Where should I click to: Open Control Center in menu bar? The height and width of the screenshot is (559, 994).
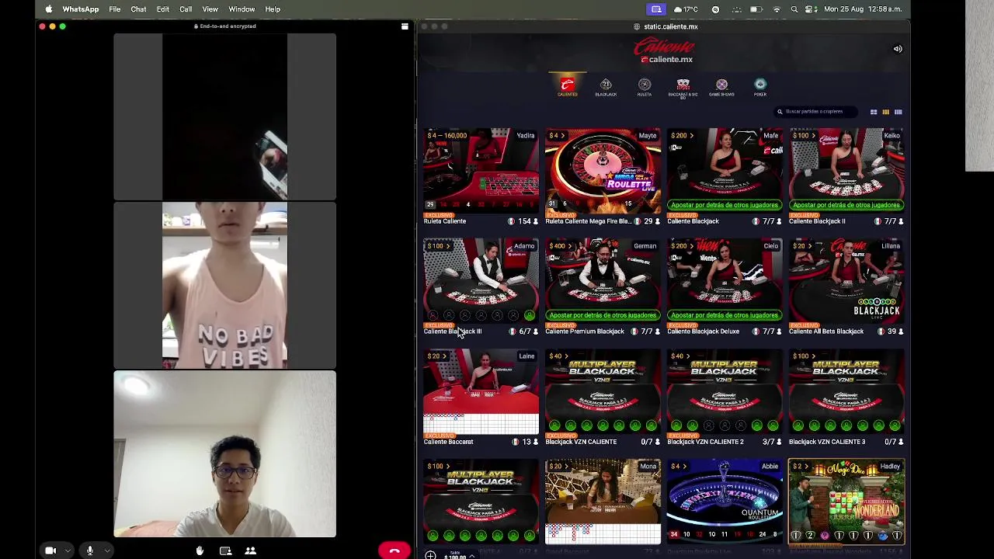[811, 9]
